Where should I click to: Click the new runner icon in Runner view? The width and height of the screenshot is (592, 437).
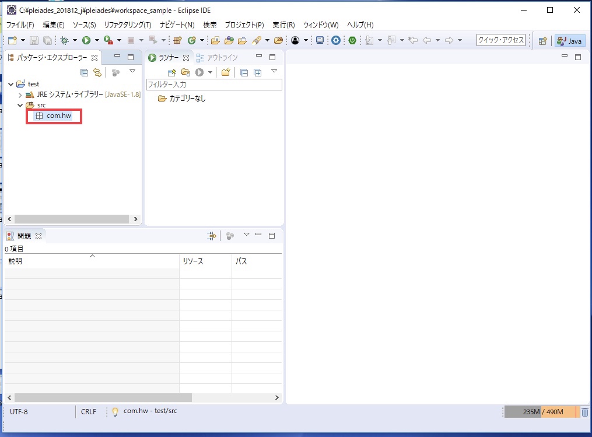(172, 72)
